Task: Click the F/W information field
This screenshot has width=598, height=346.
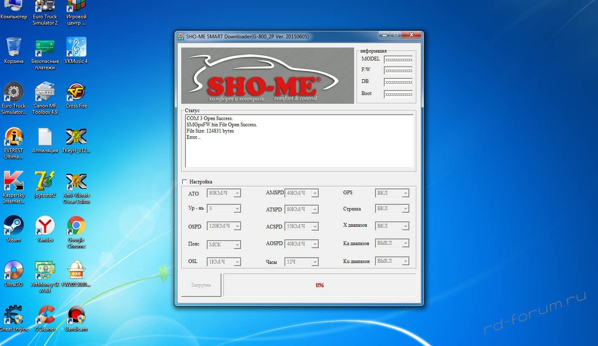Action: [x=398, y=70]
